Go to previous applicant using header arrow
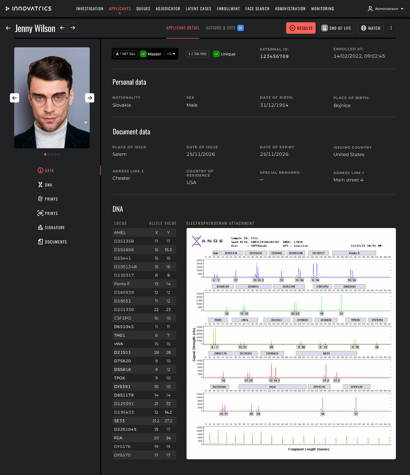Screen dimensions: 410x475 (x=62, y=28)
